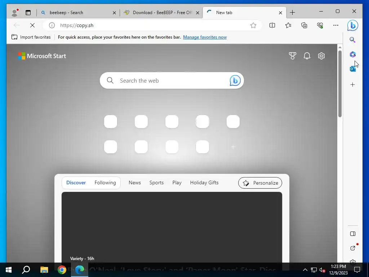The height and width of the screenshot is (277, 369).
Task: Open the tab actions menu icon
Action: (28, 13)
